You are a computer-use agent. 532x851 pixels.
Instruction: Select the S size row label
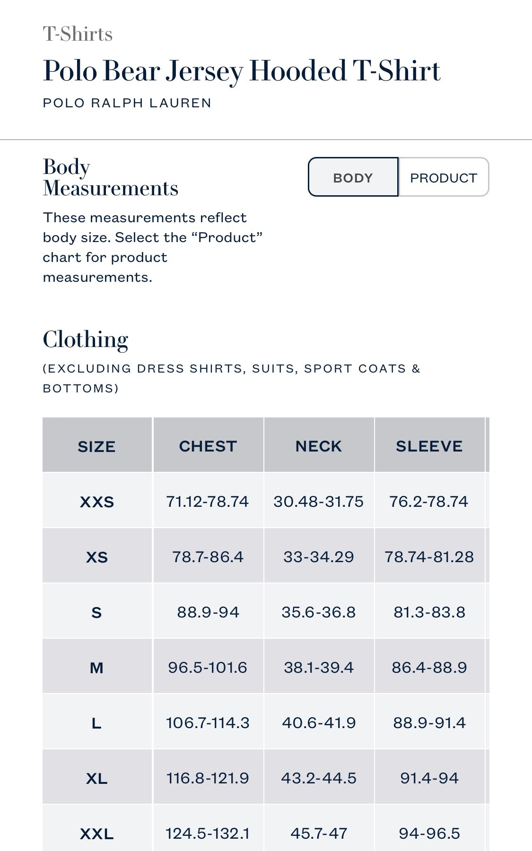(x=97, y=612)
